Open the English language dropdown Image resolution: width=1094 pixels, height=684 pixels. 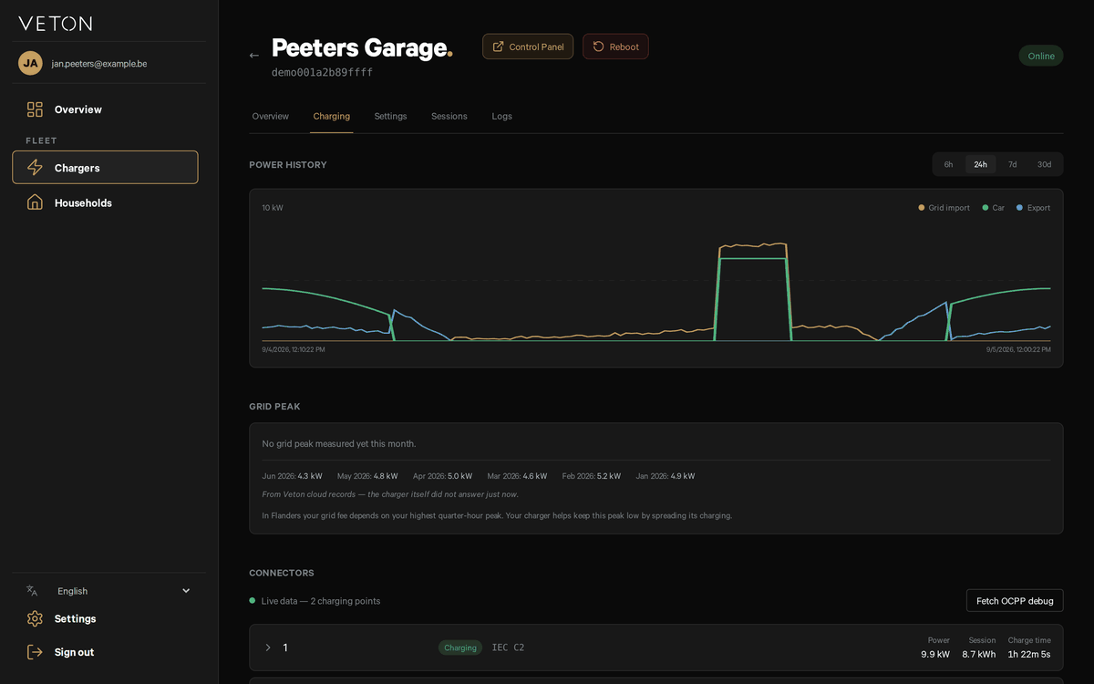108,591
